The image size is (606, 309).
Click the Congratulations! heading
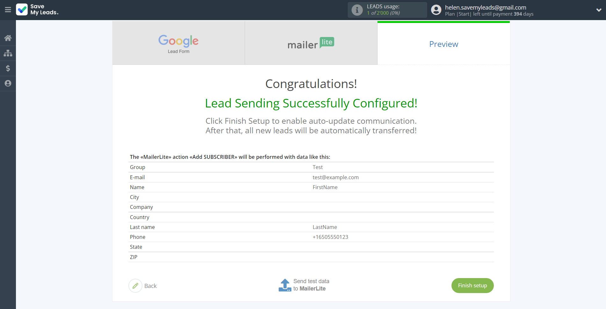[x=311, y=84]
